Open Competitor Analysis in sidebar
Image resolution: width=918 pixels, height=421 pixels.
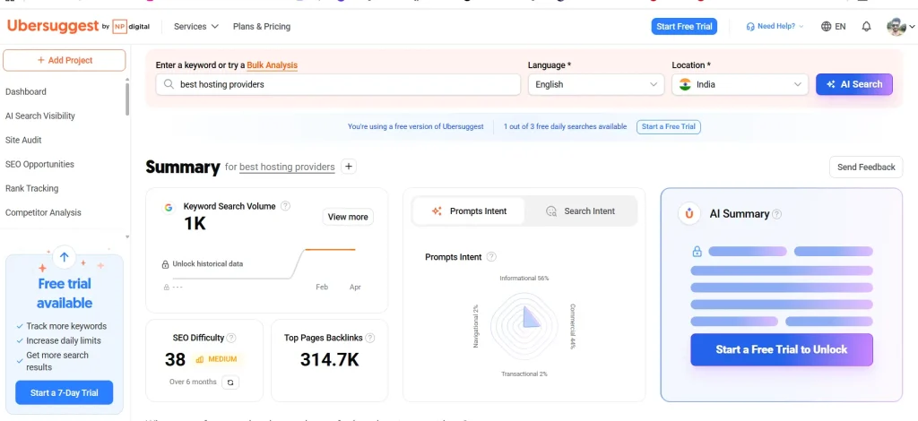click(43, 213)
